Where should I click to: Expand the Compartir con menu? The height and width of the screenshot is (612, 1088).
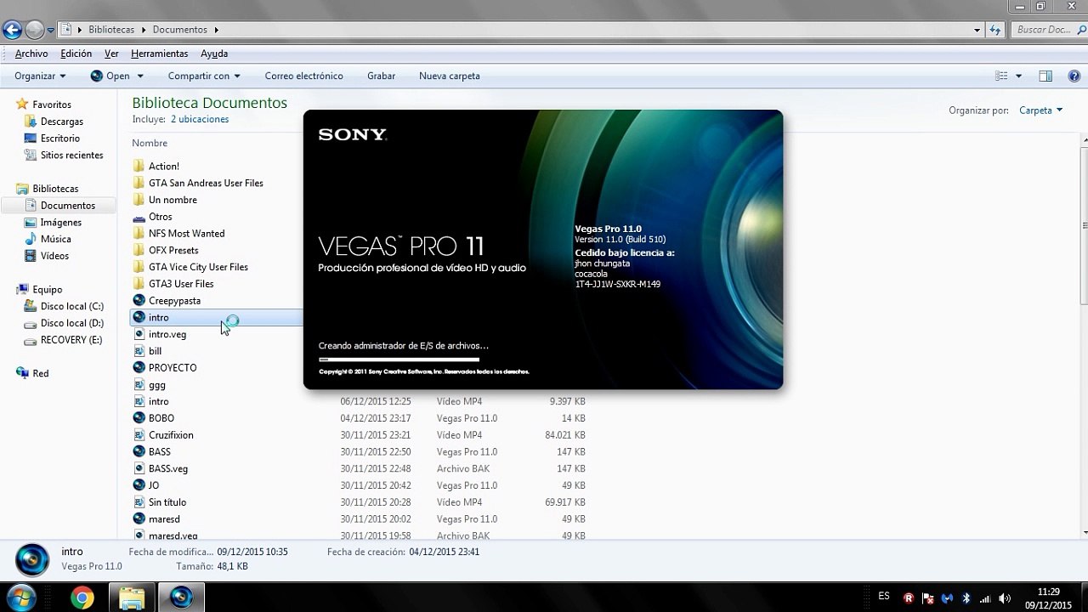point(204,76)
